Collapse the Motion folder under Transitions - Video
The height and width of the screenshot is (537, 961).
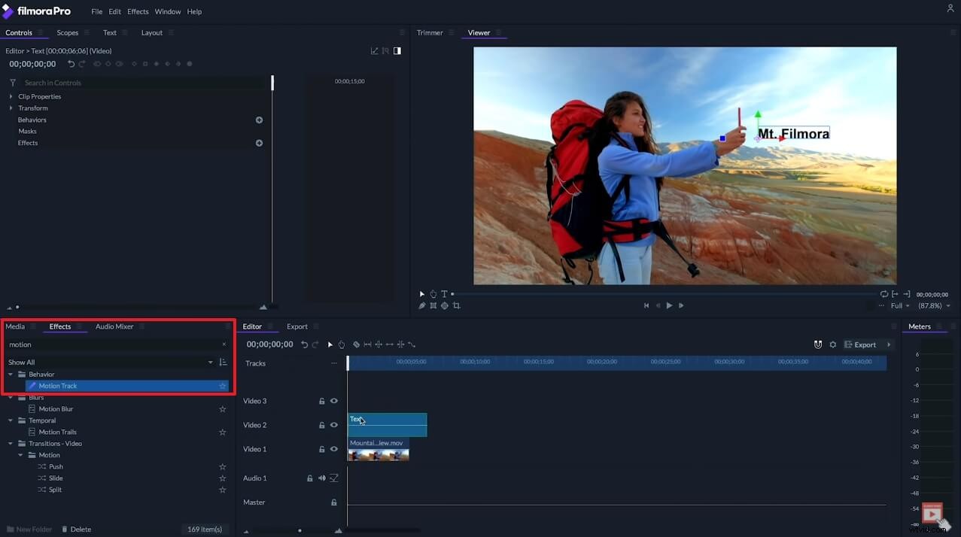point(21,455)
